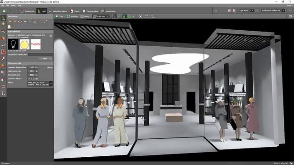This screenshot has height=165, width=294.
Task: Open the red sphere tool in sidebar
Action: pos(3,38)
